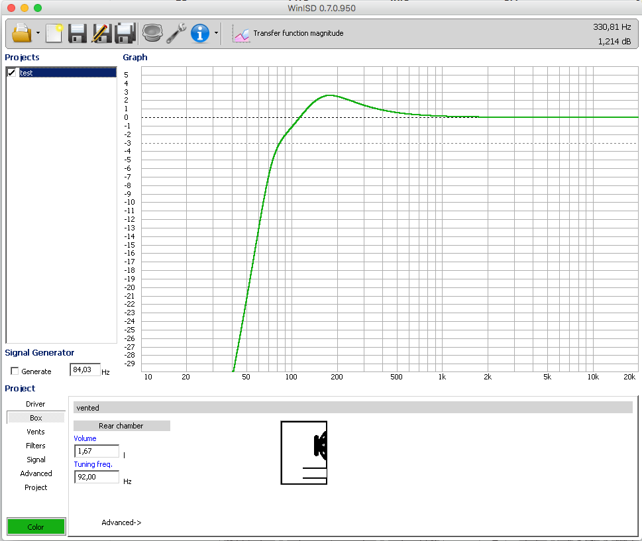The image size is (642, 541).
Task: Click the green Color button
Action: [x=36, y=526]
